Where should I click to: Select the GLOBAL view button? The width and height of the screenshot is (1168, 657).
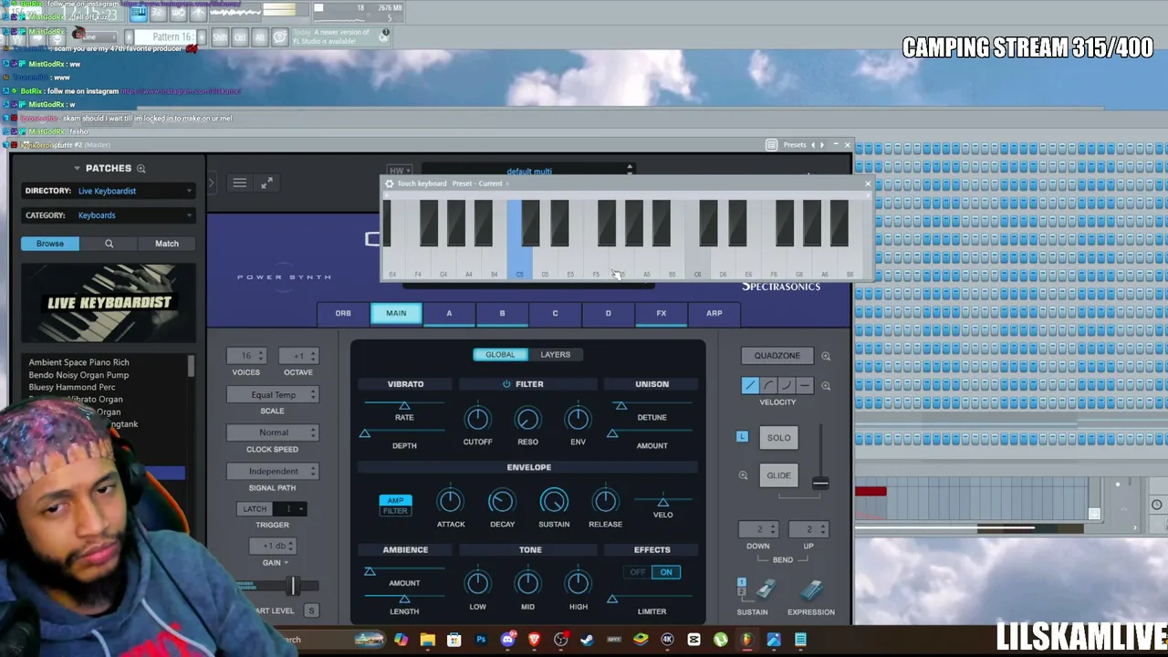(x=500, y=355)
